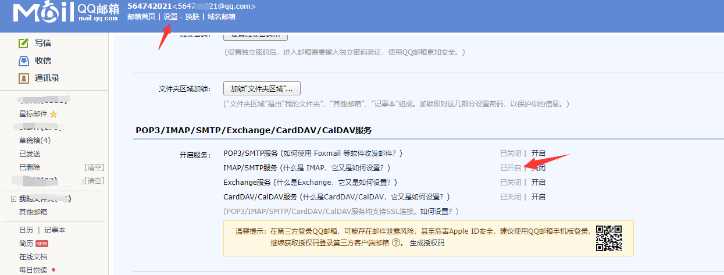Click the 已关闭 status for Exchange service

(511, 183)
